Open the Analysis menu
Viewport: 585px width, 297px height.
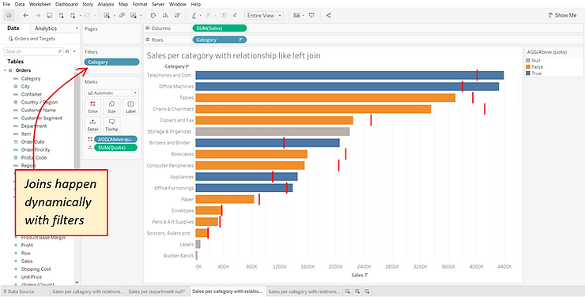coord(106,4)
